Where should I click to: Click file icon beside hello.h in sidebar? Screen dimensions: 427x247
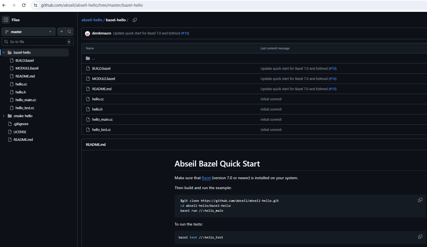tap(12, 92)
